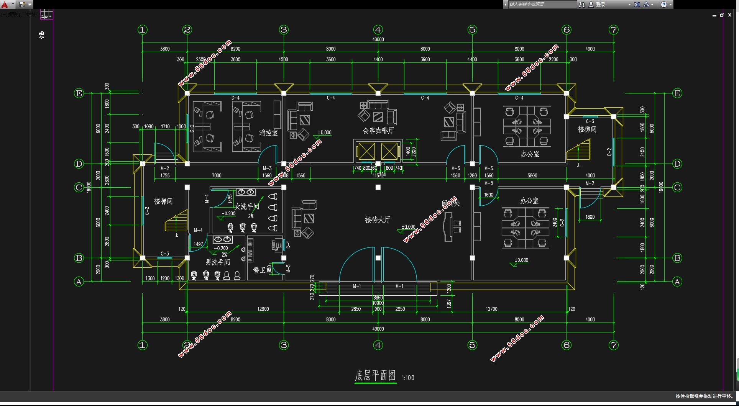Click the Save As quick access icon

click(x=22, y=5)
